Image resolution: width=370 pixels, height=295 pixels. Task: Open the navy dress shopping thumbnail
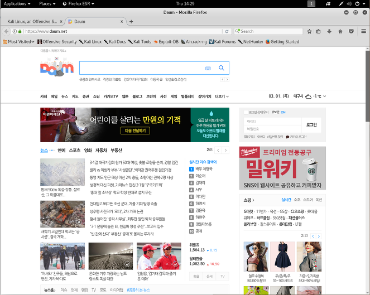tap(282, 257)
